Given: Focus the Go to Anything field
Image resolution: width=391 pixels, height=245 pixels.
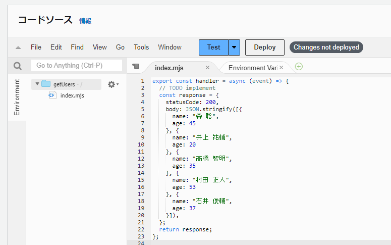Looking at the screenshot, I should (x=77, y=66).
